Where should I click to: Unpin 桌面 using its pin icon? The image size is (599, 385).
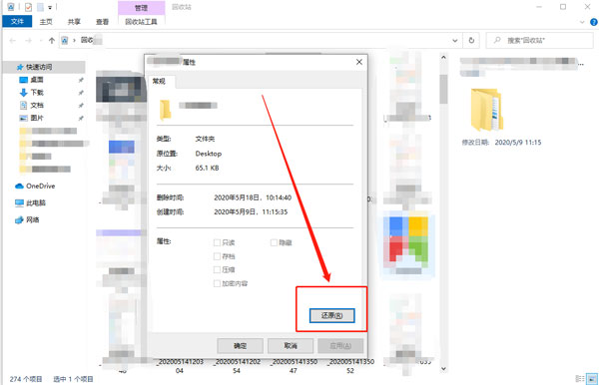(81, 80)
